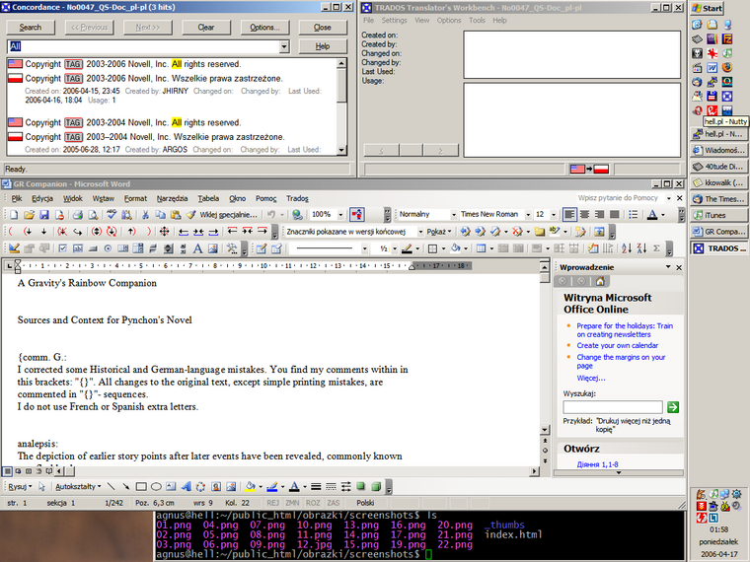Toggle the highlighted Document Map toolbar button
The width and height of the screenshot is (750, 562).
[x=357, y=215]
